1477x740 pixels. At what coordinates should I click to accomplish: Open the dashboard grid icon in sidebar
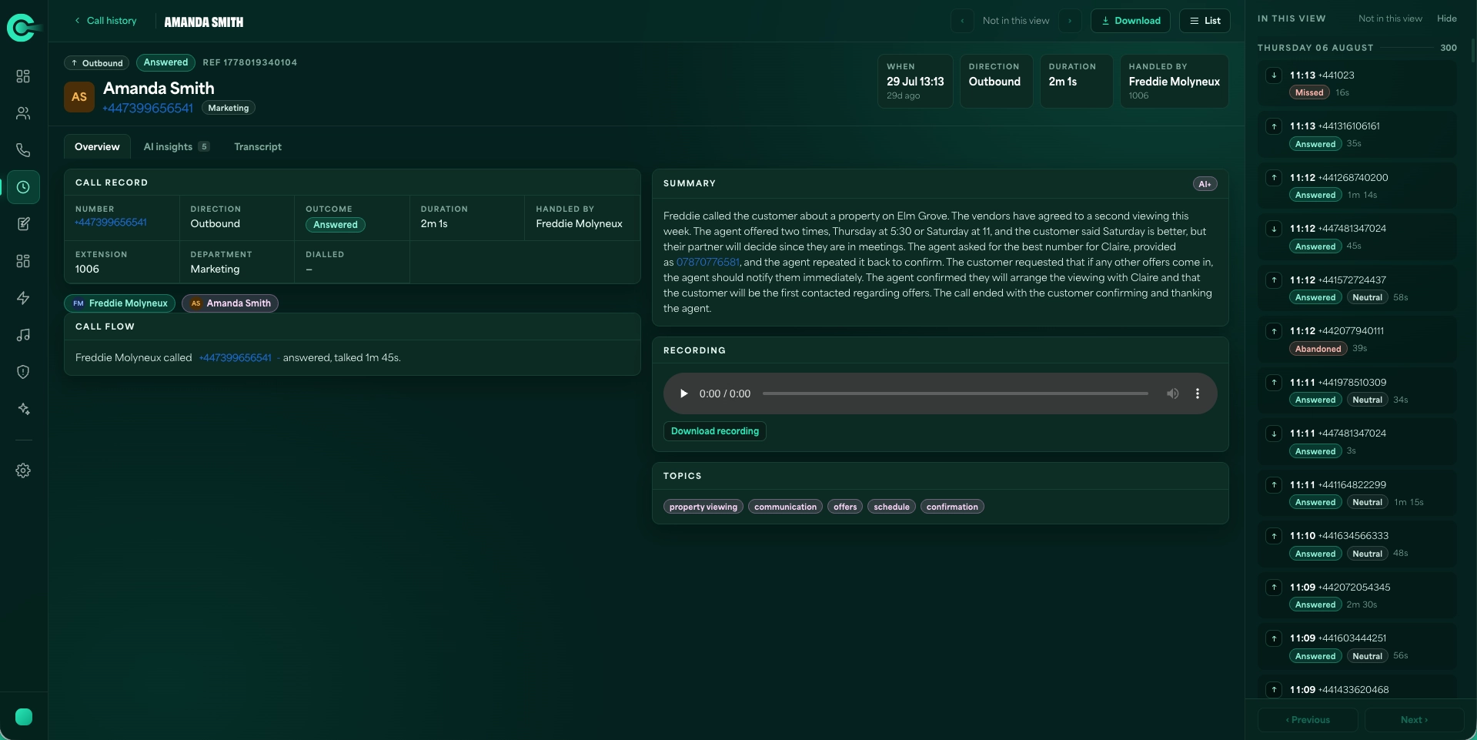23,76
